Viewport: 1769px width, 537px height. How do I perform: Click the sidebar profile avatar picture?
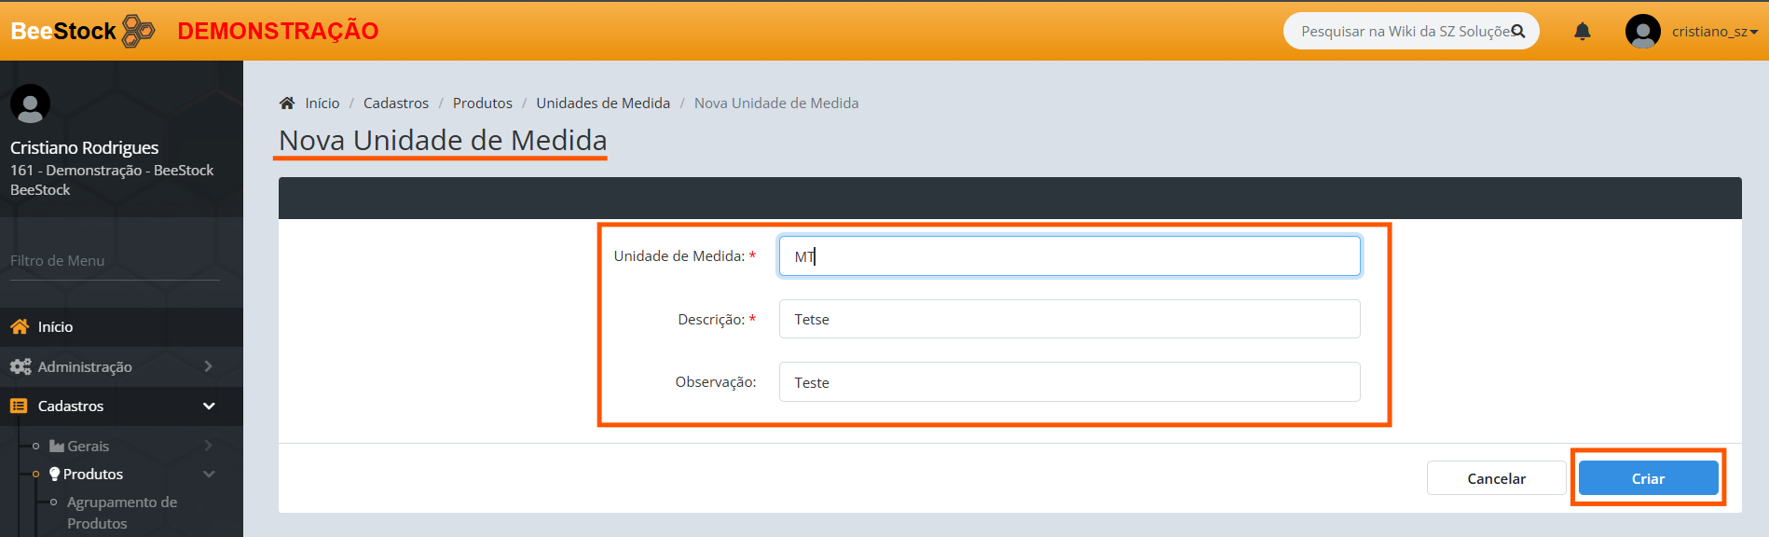(x=30, y=103)
